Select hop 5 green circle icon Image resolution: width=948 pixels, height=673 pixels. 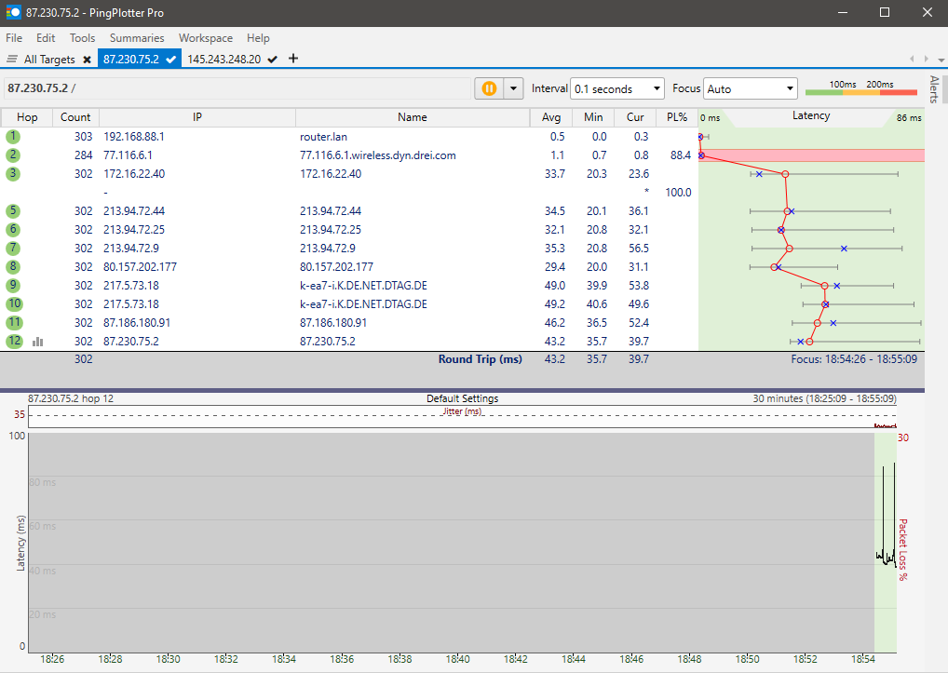click(x=13, y=211)
